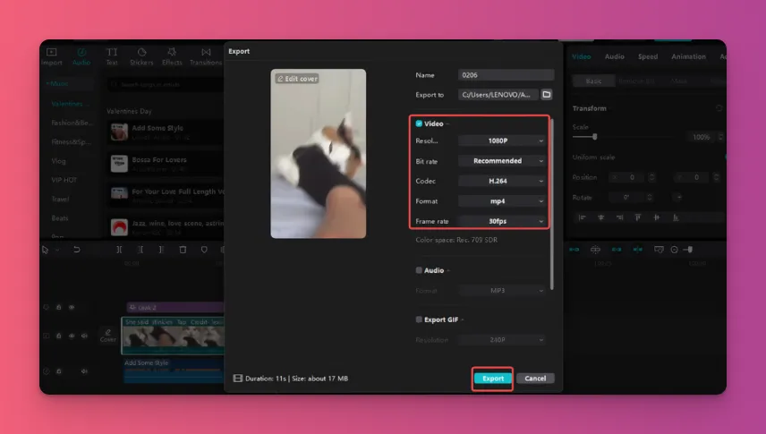Viewport: 766px width, 434px height.
Task: Click Edit cover on the preview
Action: coord(297,78)
